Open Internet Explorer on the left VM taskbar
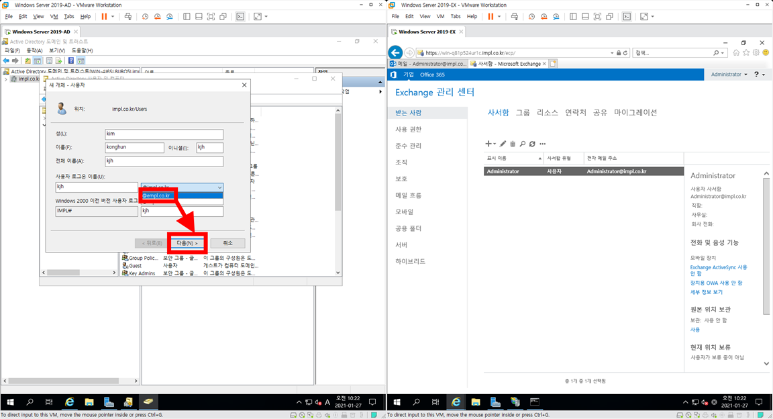 coord(70,402)
